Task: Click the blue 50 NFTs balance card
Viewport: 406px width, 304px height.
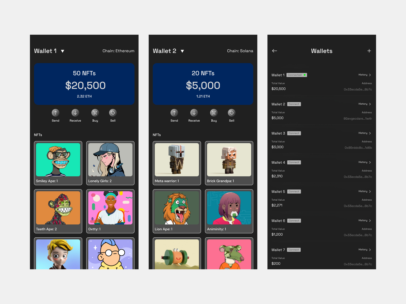Action: pyautogui.click(x=84, y=84)
